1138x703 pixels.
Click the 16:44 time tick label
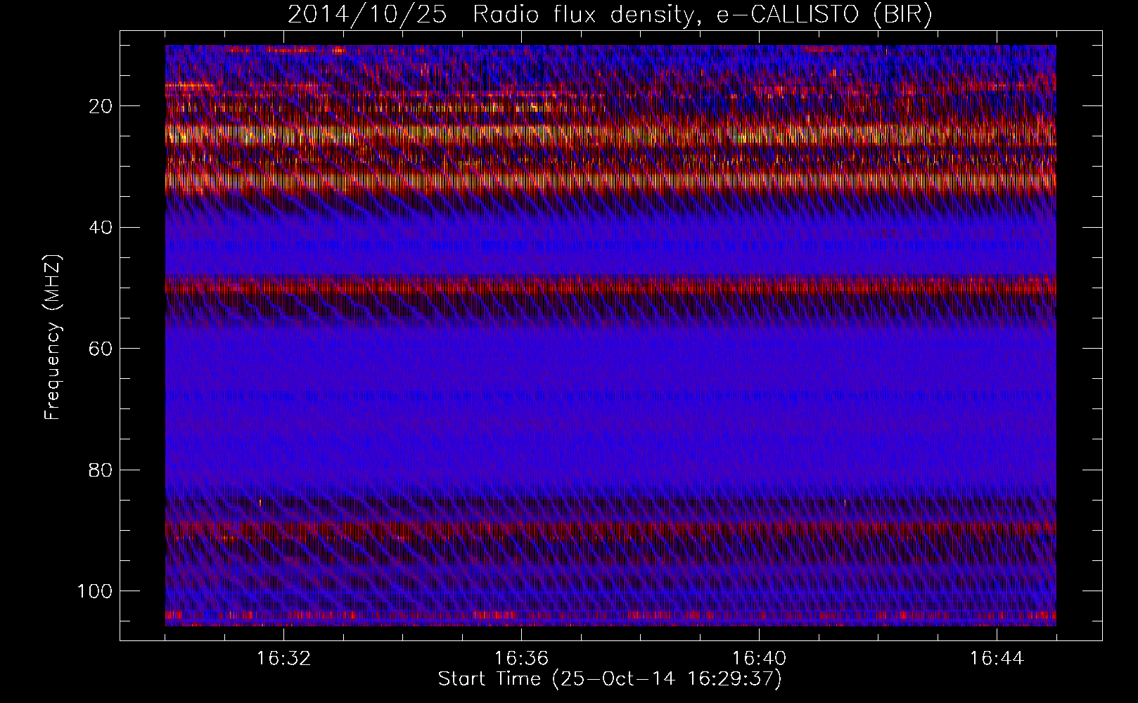[997, 659]
